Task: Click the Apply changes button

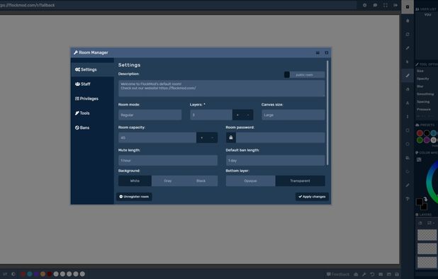Action: tap(312, 197)
